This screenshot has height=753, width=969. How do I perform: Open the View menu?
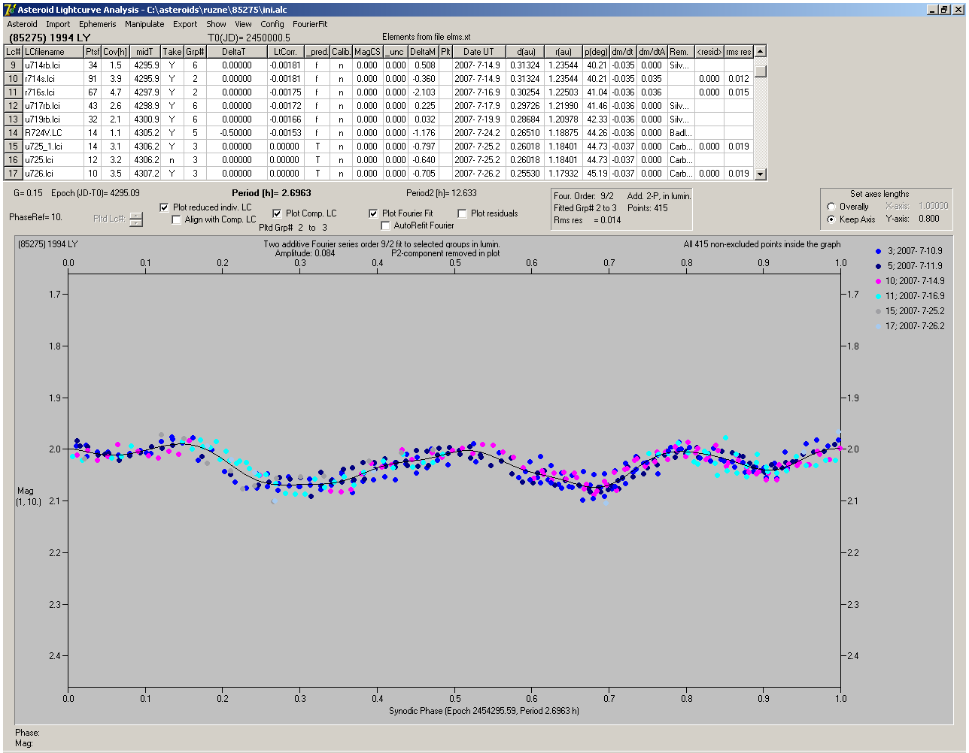pos(243,24)
